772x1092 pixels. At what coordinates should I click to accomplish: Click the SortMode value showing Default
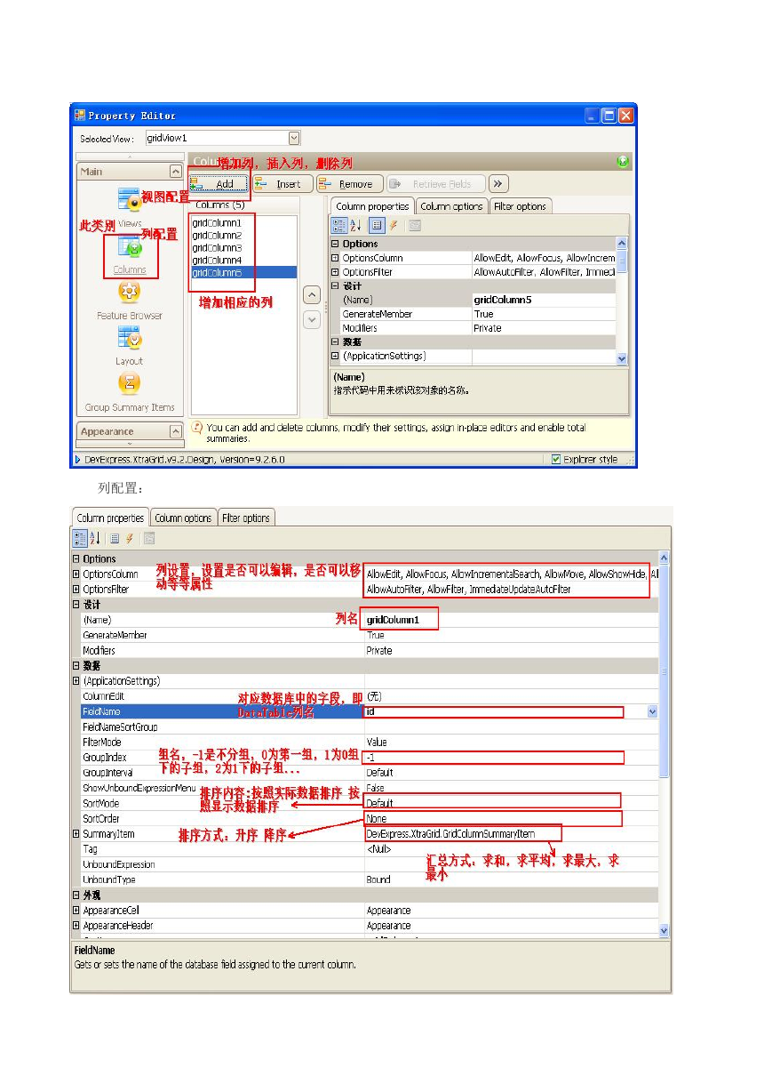point(511,803)
